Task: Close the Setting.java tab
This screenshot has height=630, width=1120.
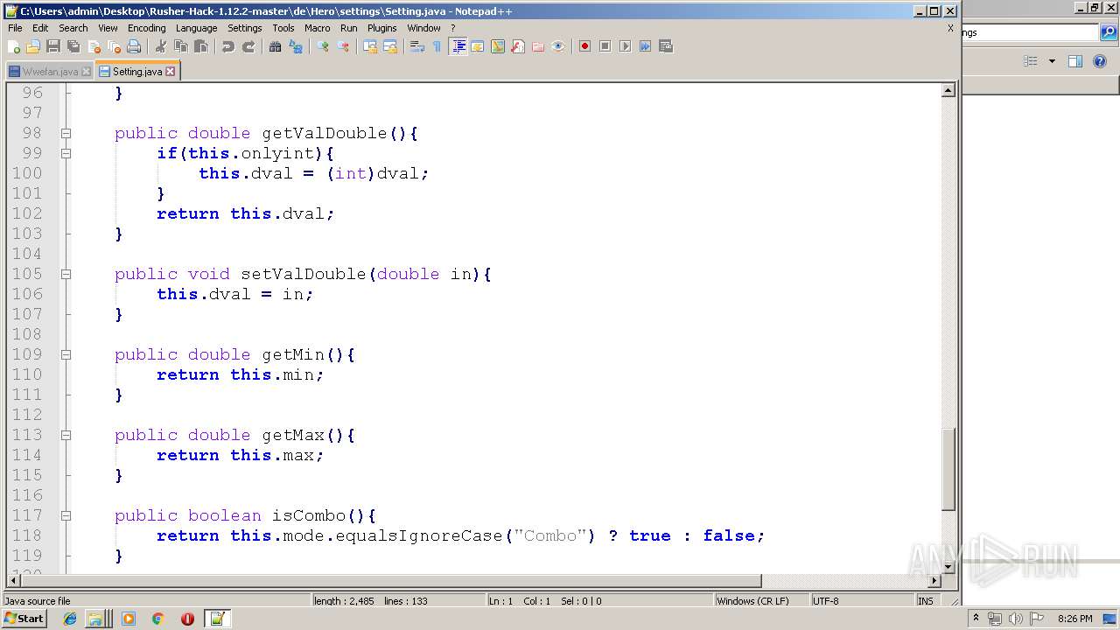Action: [171, 72]
